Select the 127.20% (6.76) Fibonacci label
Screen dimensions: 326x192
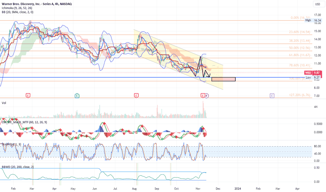click(299, 95)
